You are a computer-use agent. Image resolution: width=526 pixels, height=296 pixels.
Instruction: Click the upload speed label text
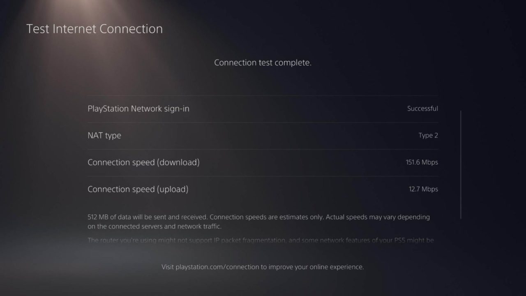tap(138, 189)
